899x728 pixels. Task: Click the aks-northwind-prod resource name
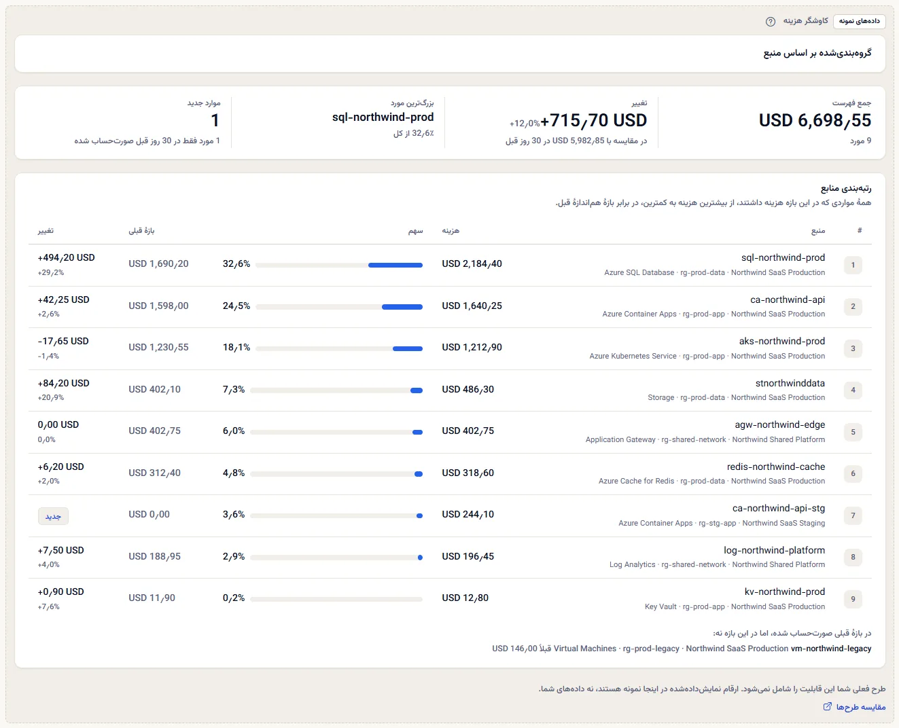coord(782,342)
